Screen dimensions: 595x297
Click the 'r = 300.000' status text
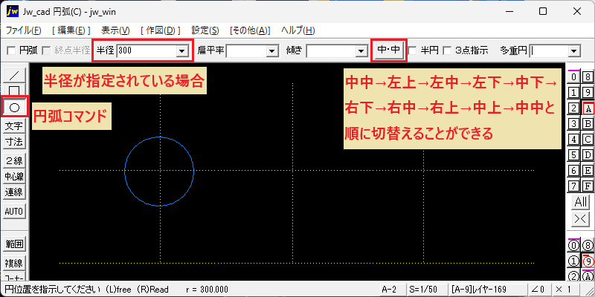pos(208,290)
